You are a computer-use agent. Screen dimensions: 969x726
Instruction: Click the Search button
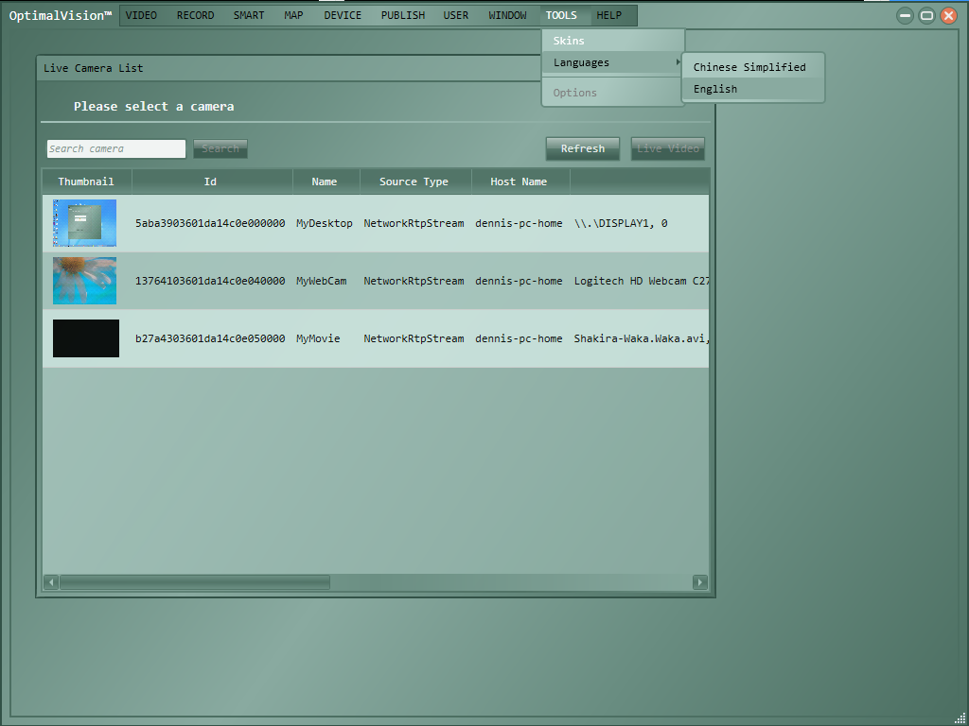point(220,148)
